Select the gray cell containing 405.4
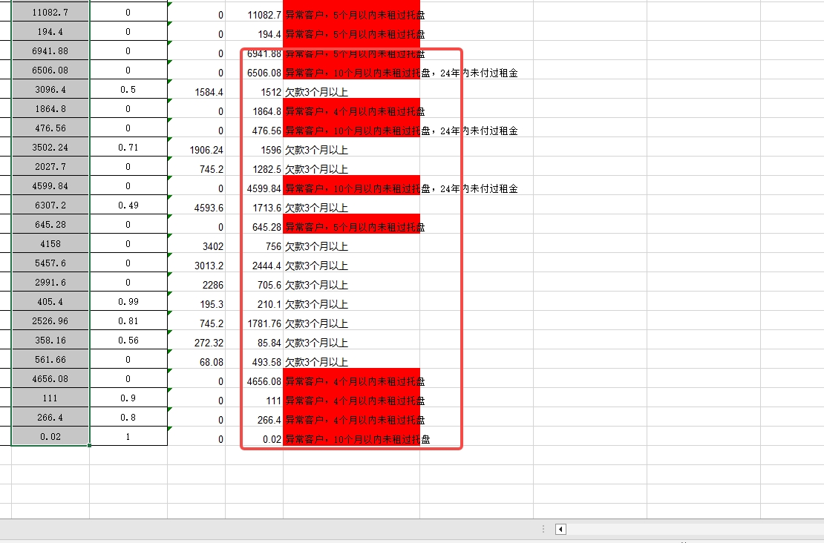The image size is (824, 543). tap(50, 301)
